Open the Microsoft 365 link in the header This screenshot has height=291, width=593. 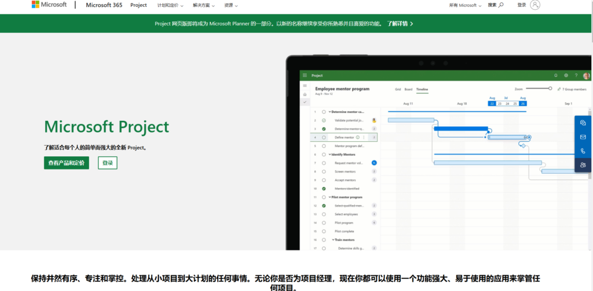click(104, 5)
